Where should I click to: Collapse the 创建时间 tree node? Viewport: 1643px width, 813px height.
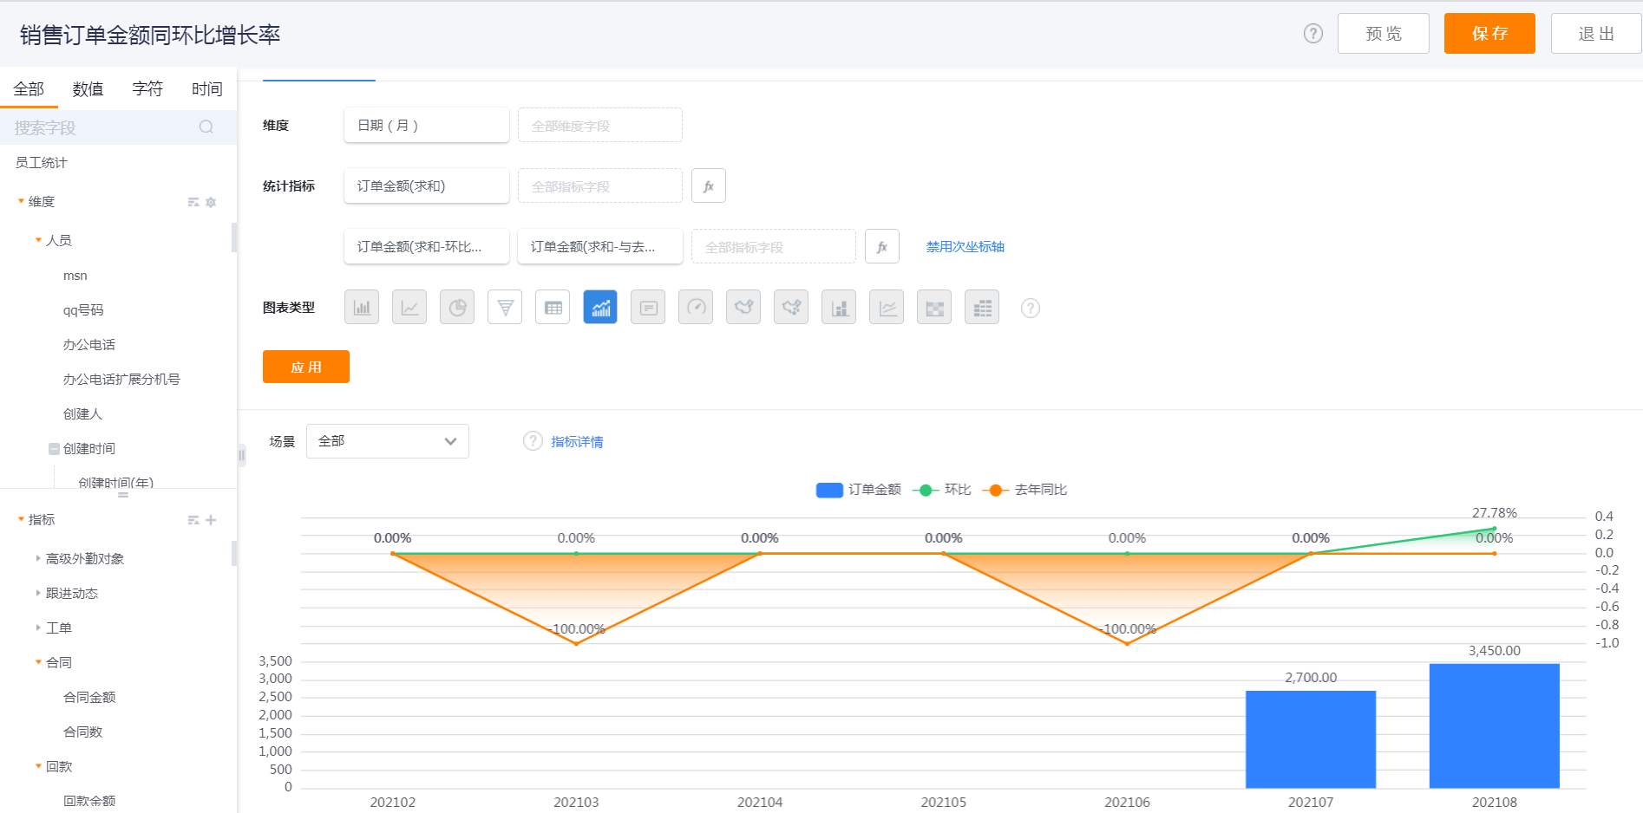(x=54, y=449)
